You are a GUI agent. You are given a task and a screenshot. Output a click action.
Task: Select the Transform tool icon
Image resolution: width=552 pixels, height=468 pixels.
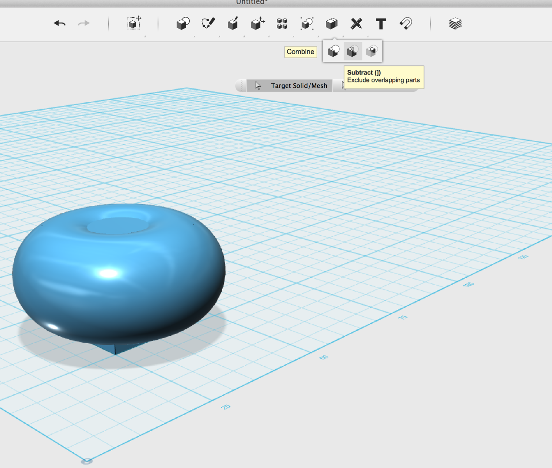click(x=135, y=23)
